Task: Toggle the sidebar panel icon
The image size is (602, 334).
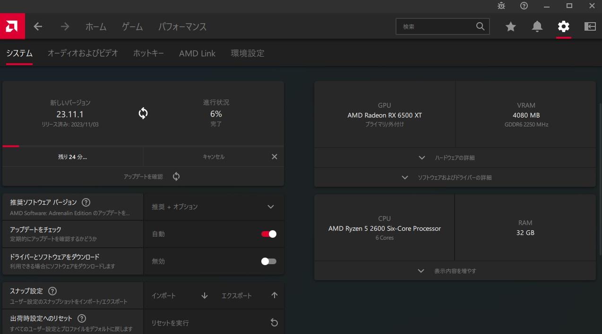Action: tap(590, 27)
